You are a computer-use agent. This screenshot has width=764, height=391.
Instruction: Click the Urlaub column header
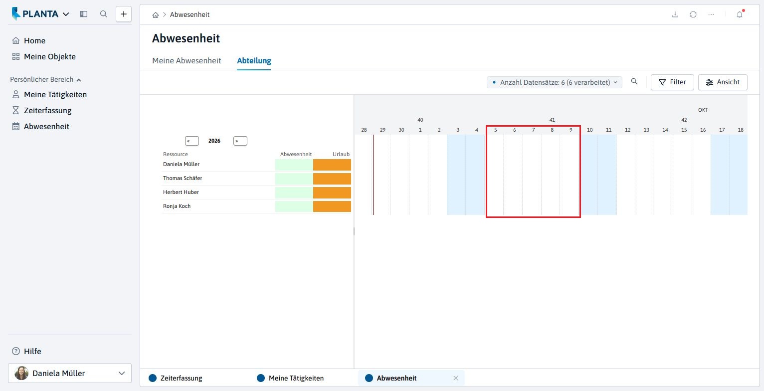pyautogui.click(x=341, y=155)
